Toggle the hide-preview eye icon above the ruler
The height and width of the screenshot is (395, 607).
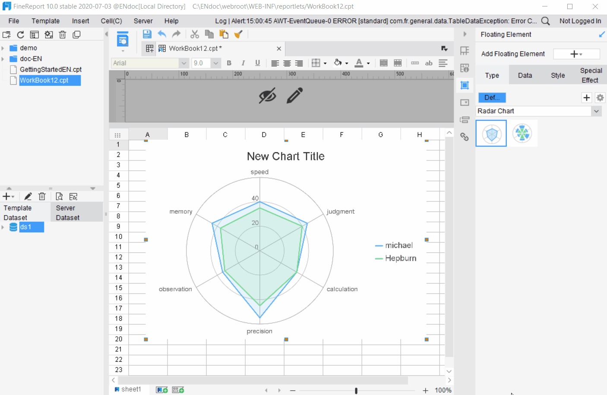tap(268, 95)
